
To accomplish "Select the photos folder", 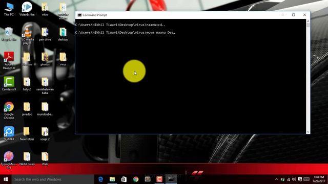I will [x=45, y=59].
